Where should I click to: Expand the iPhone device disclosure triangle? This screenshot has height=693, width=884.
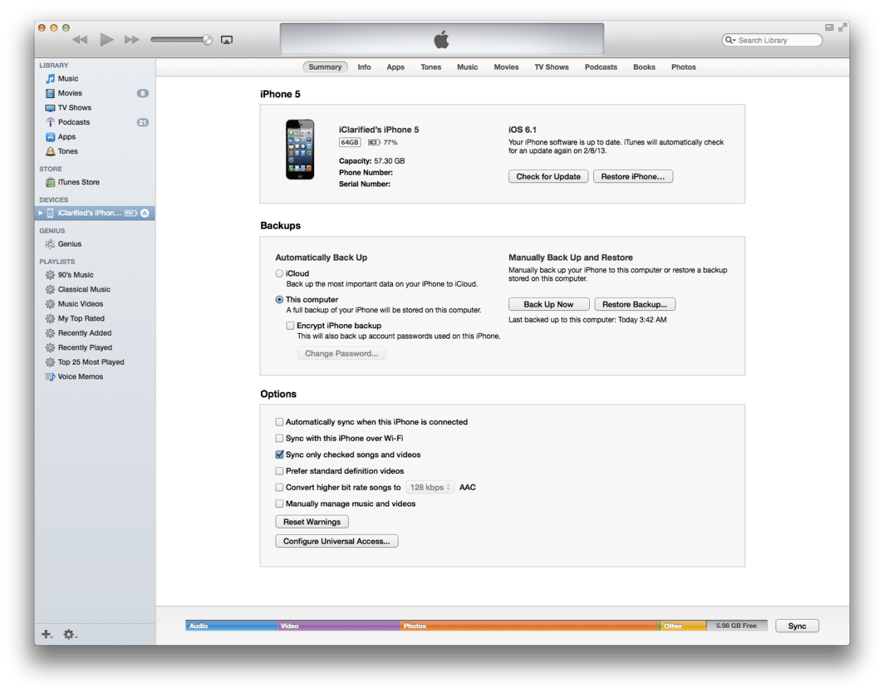[41, 213]
